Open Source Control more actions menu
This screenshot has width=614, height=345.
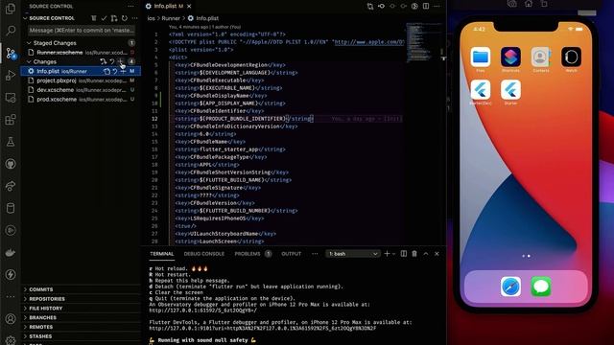[x=134, y=18]
